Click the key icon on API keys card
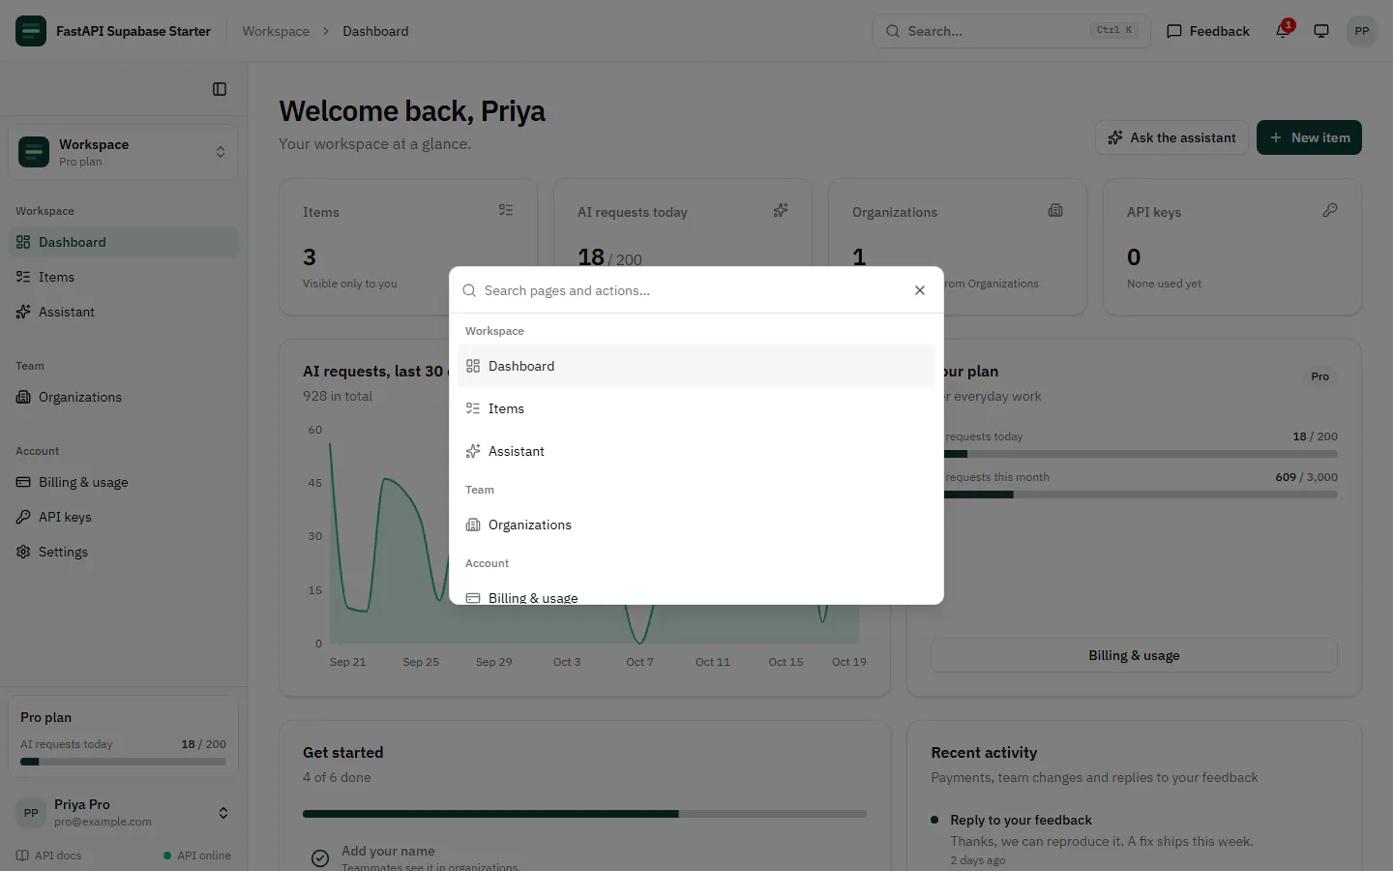Image resolution: width=1393 pixels, height=871 pixels. pyautogui.click(x=1330, y=210)
